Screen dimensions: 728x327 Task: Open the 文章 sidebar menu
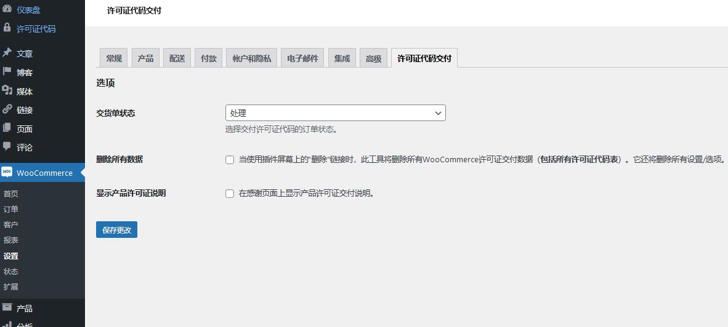point(25,53)
